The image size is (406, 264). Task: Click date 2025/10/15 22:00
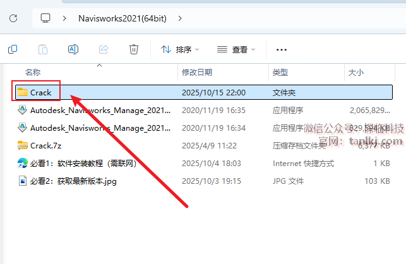coord(213,92)
